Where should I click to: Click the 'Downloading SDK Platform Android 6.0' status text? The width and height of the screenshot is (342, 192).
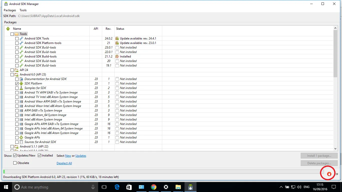coord(61,177)
